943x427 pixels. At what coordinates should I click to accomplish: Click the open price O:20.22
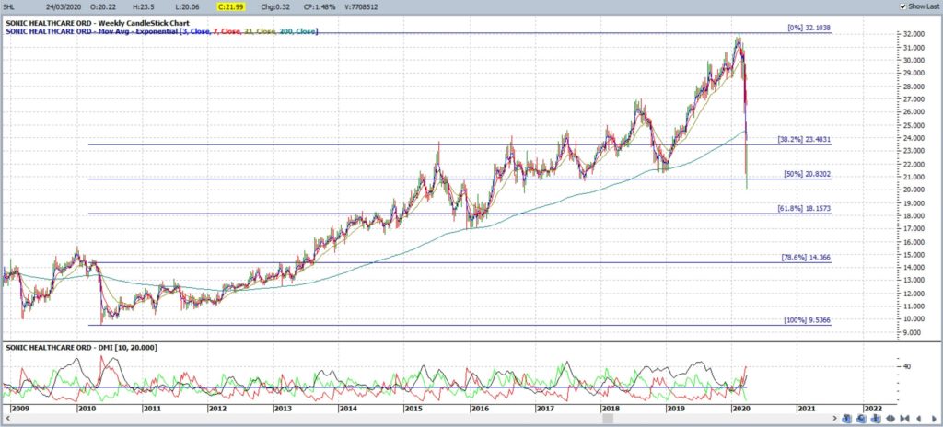103,6
